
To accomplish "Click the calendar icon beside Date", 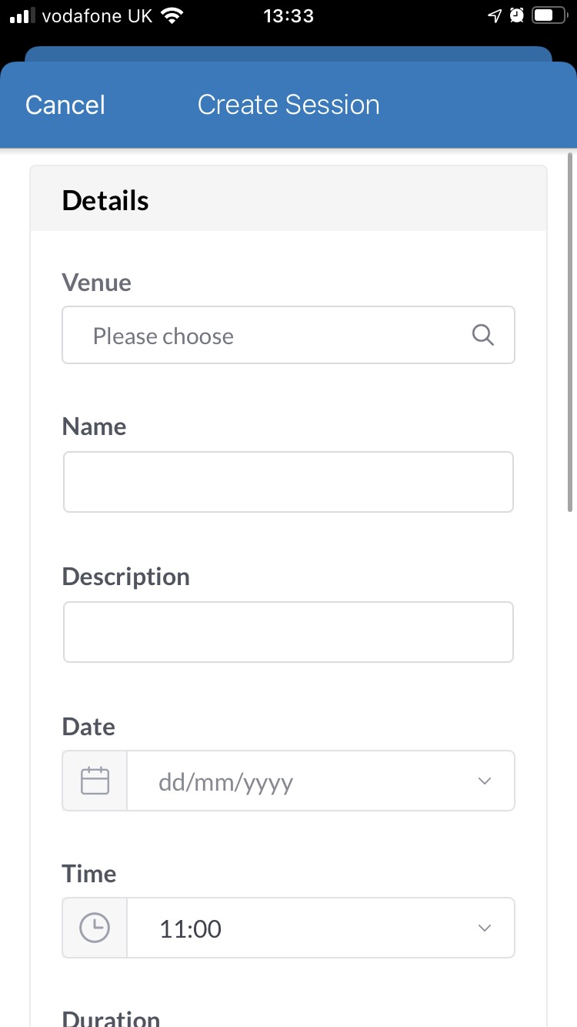I will pyautogui.click(x=95, y=781).
